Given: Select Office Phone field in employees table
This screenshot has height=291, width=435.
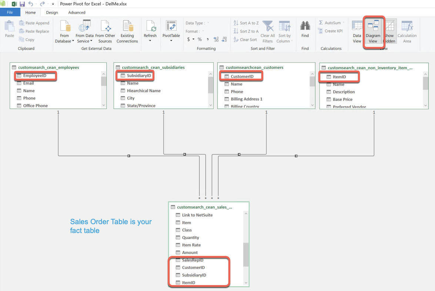Looking at the screenshot, I should point(36,106).
